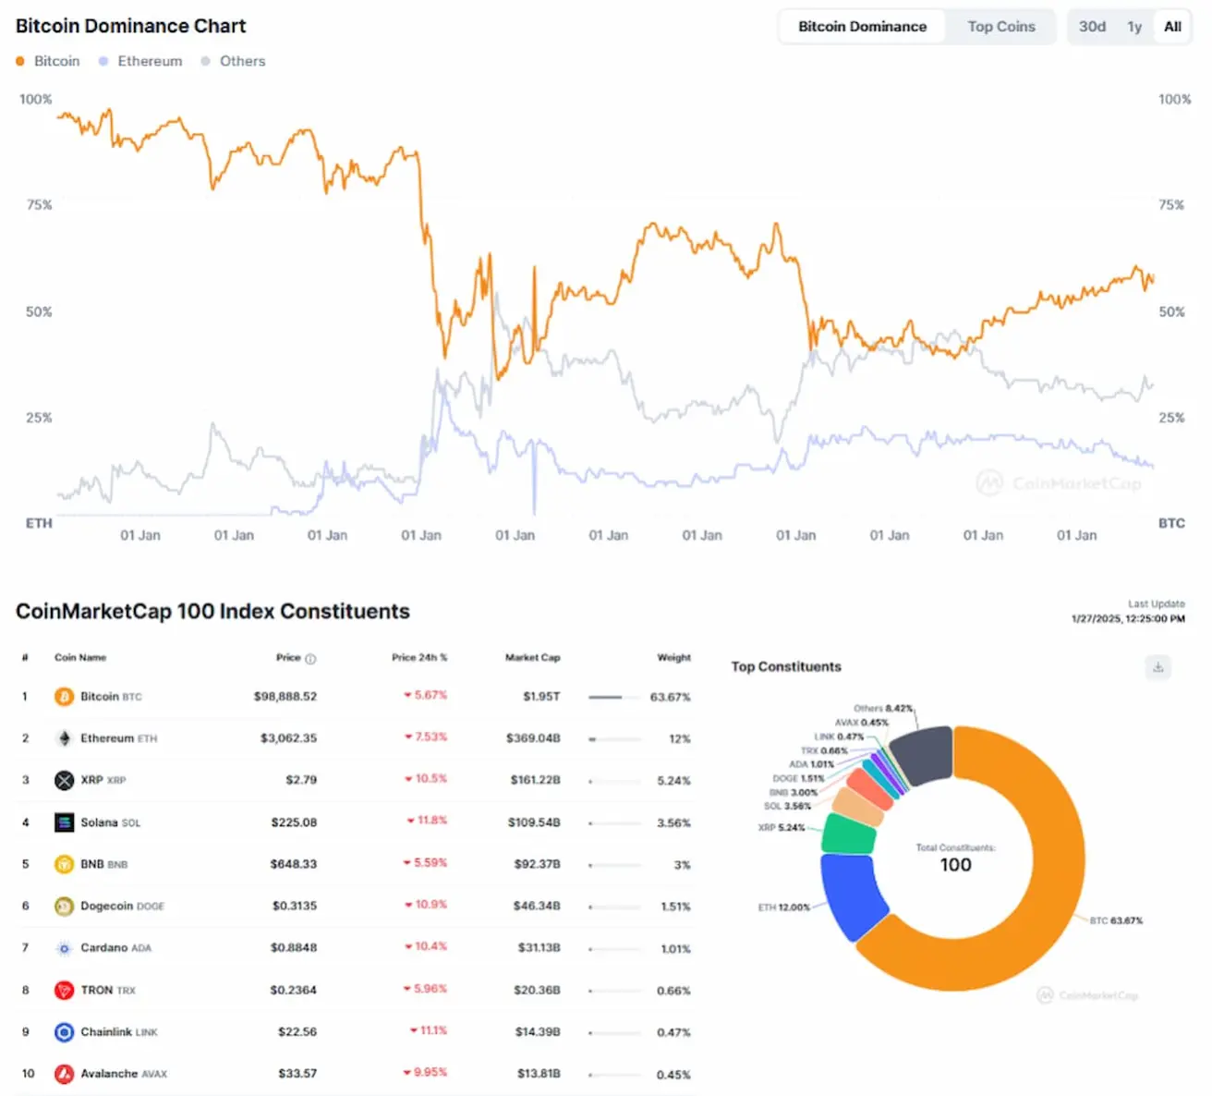Click the Solana 24h change 11.8%
Viewport: 1212px width, 1096px height.
pos(428,821)
